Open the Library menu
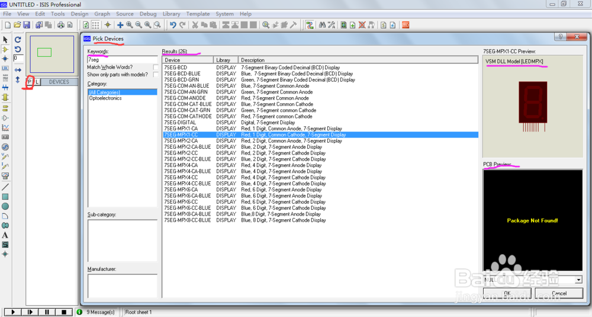 171,14
